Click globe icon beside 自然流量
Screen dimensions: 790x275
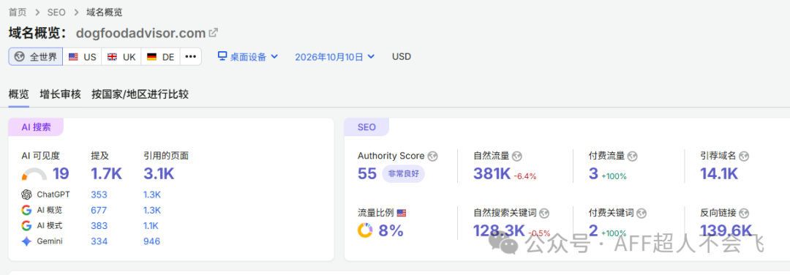tap(516, 156)
